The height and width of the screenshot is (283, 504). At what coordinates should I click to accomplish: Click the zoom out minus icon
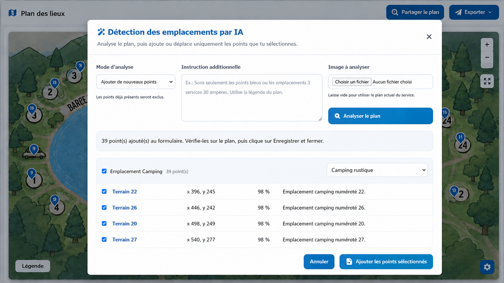(x=487, y=58)
